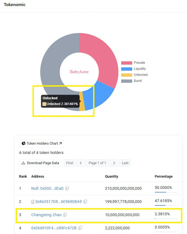Click the Tokenomic heading
The height and width of the screenshot is (234, 187).
[x=15, y=5]
